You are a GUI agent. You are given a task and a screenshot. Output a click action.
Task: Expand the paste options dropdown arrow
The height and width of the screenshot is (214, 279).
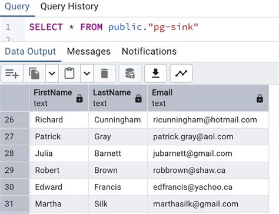(87, 73)
